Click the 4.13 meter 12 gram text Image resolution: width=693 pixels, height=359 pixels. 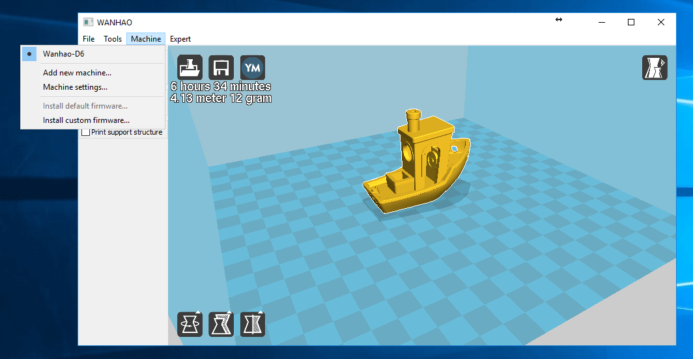[x=221, y=98]
